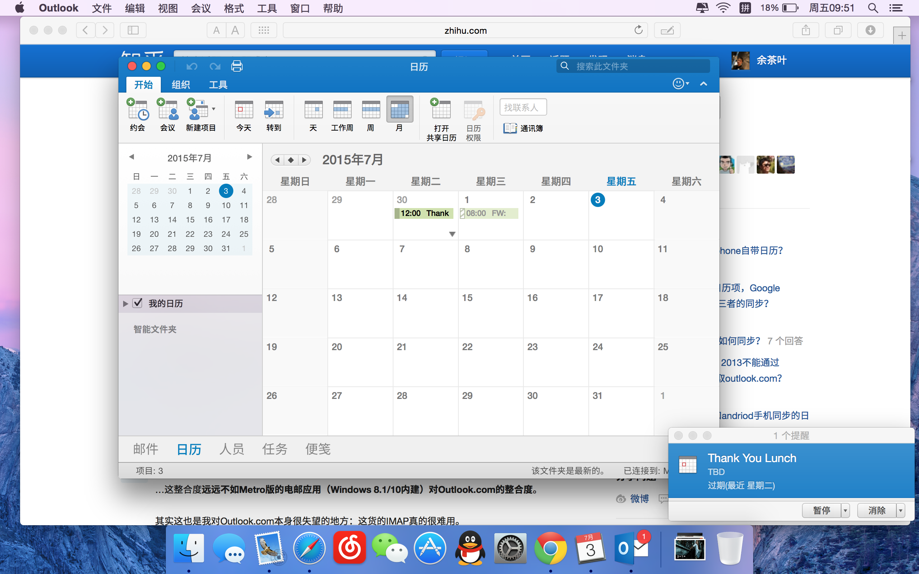Image resolution: width=919 pixels, height=574 pixels.
Task: Open the 08:00 FW: event
Action: 489,213
